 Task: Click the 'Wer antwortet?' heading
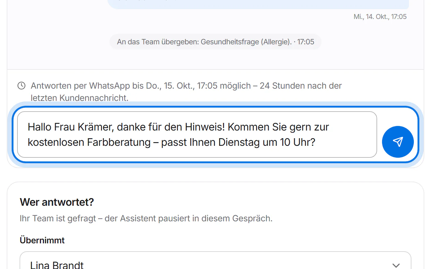pyautogui.click(x=57, y=202)
